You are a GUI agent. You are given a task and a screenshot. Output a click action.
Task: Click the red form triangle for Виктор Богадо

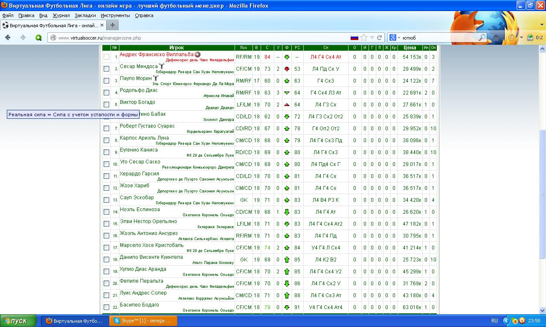pyautogui.click(x=287, y=105)
